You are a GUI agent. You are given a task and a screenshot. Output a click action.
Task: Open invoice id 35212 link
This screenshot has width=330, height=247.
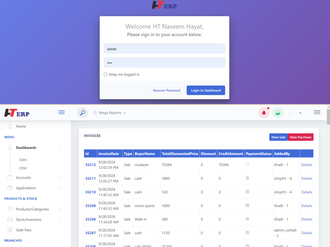coord(90,165)
